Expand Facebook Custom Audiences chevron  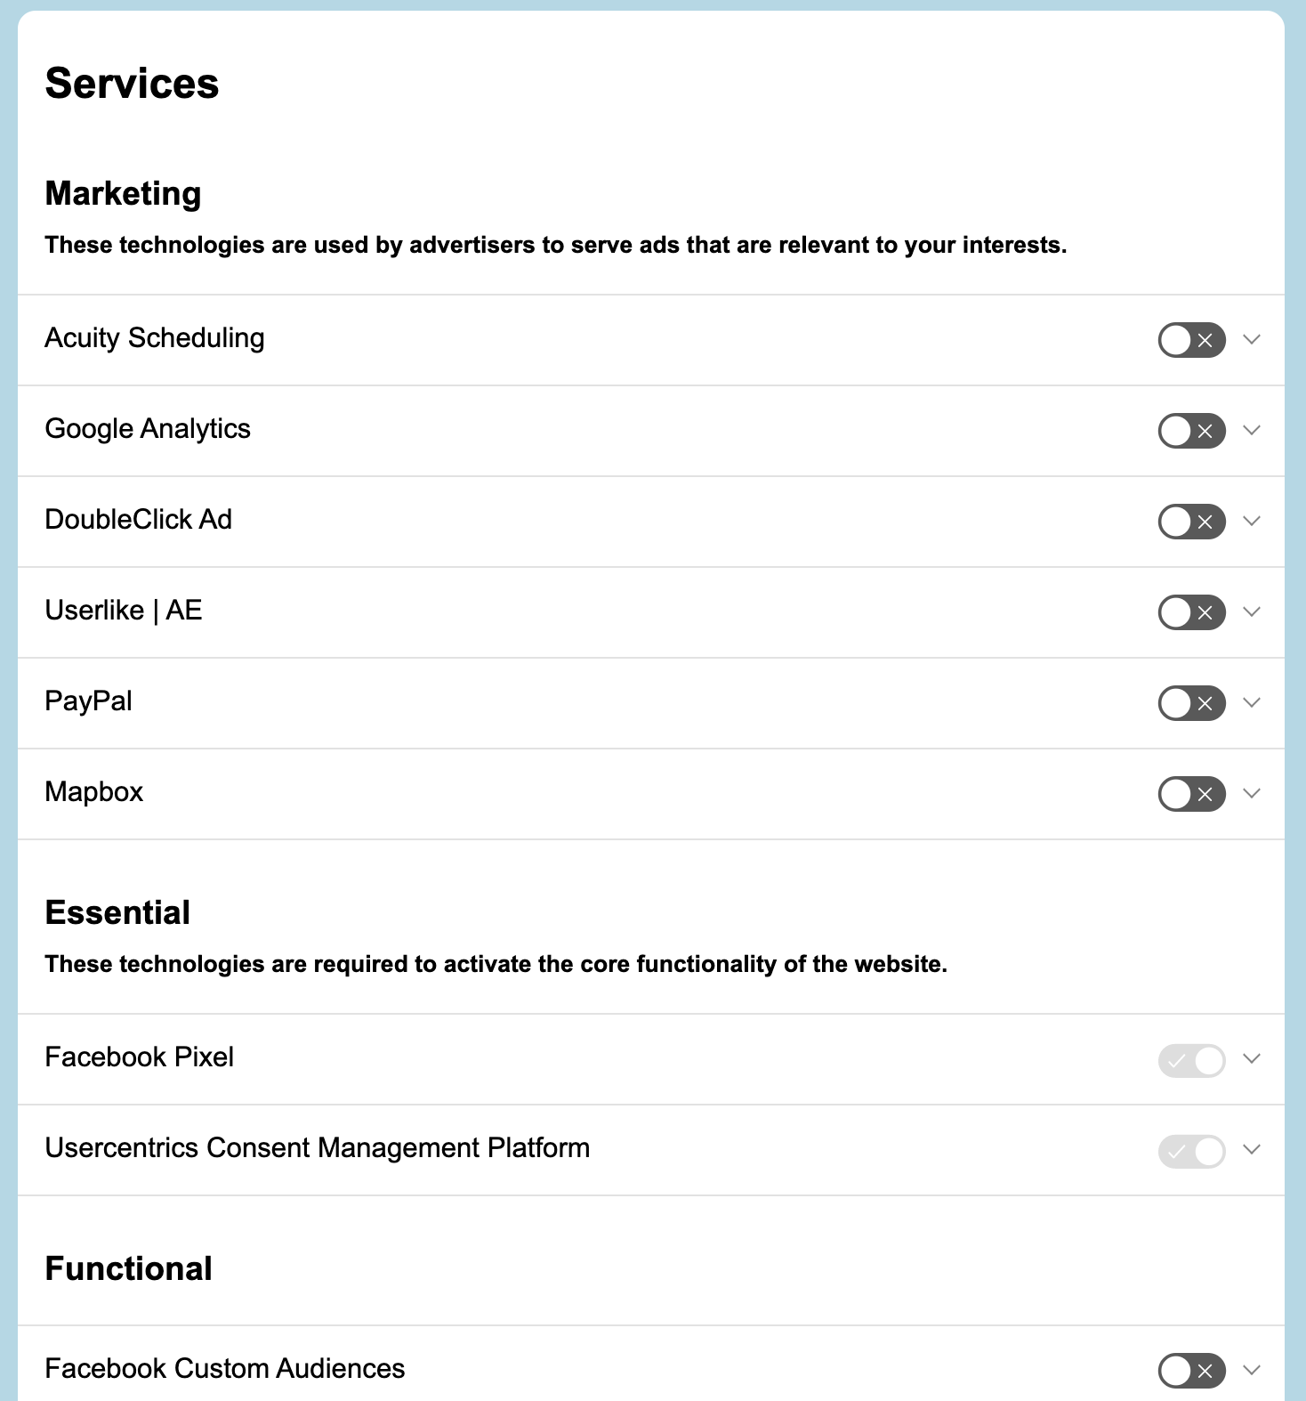(1252, 1371)
